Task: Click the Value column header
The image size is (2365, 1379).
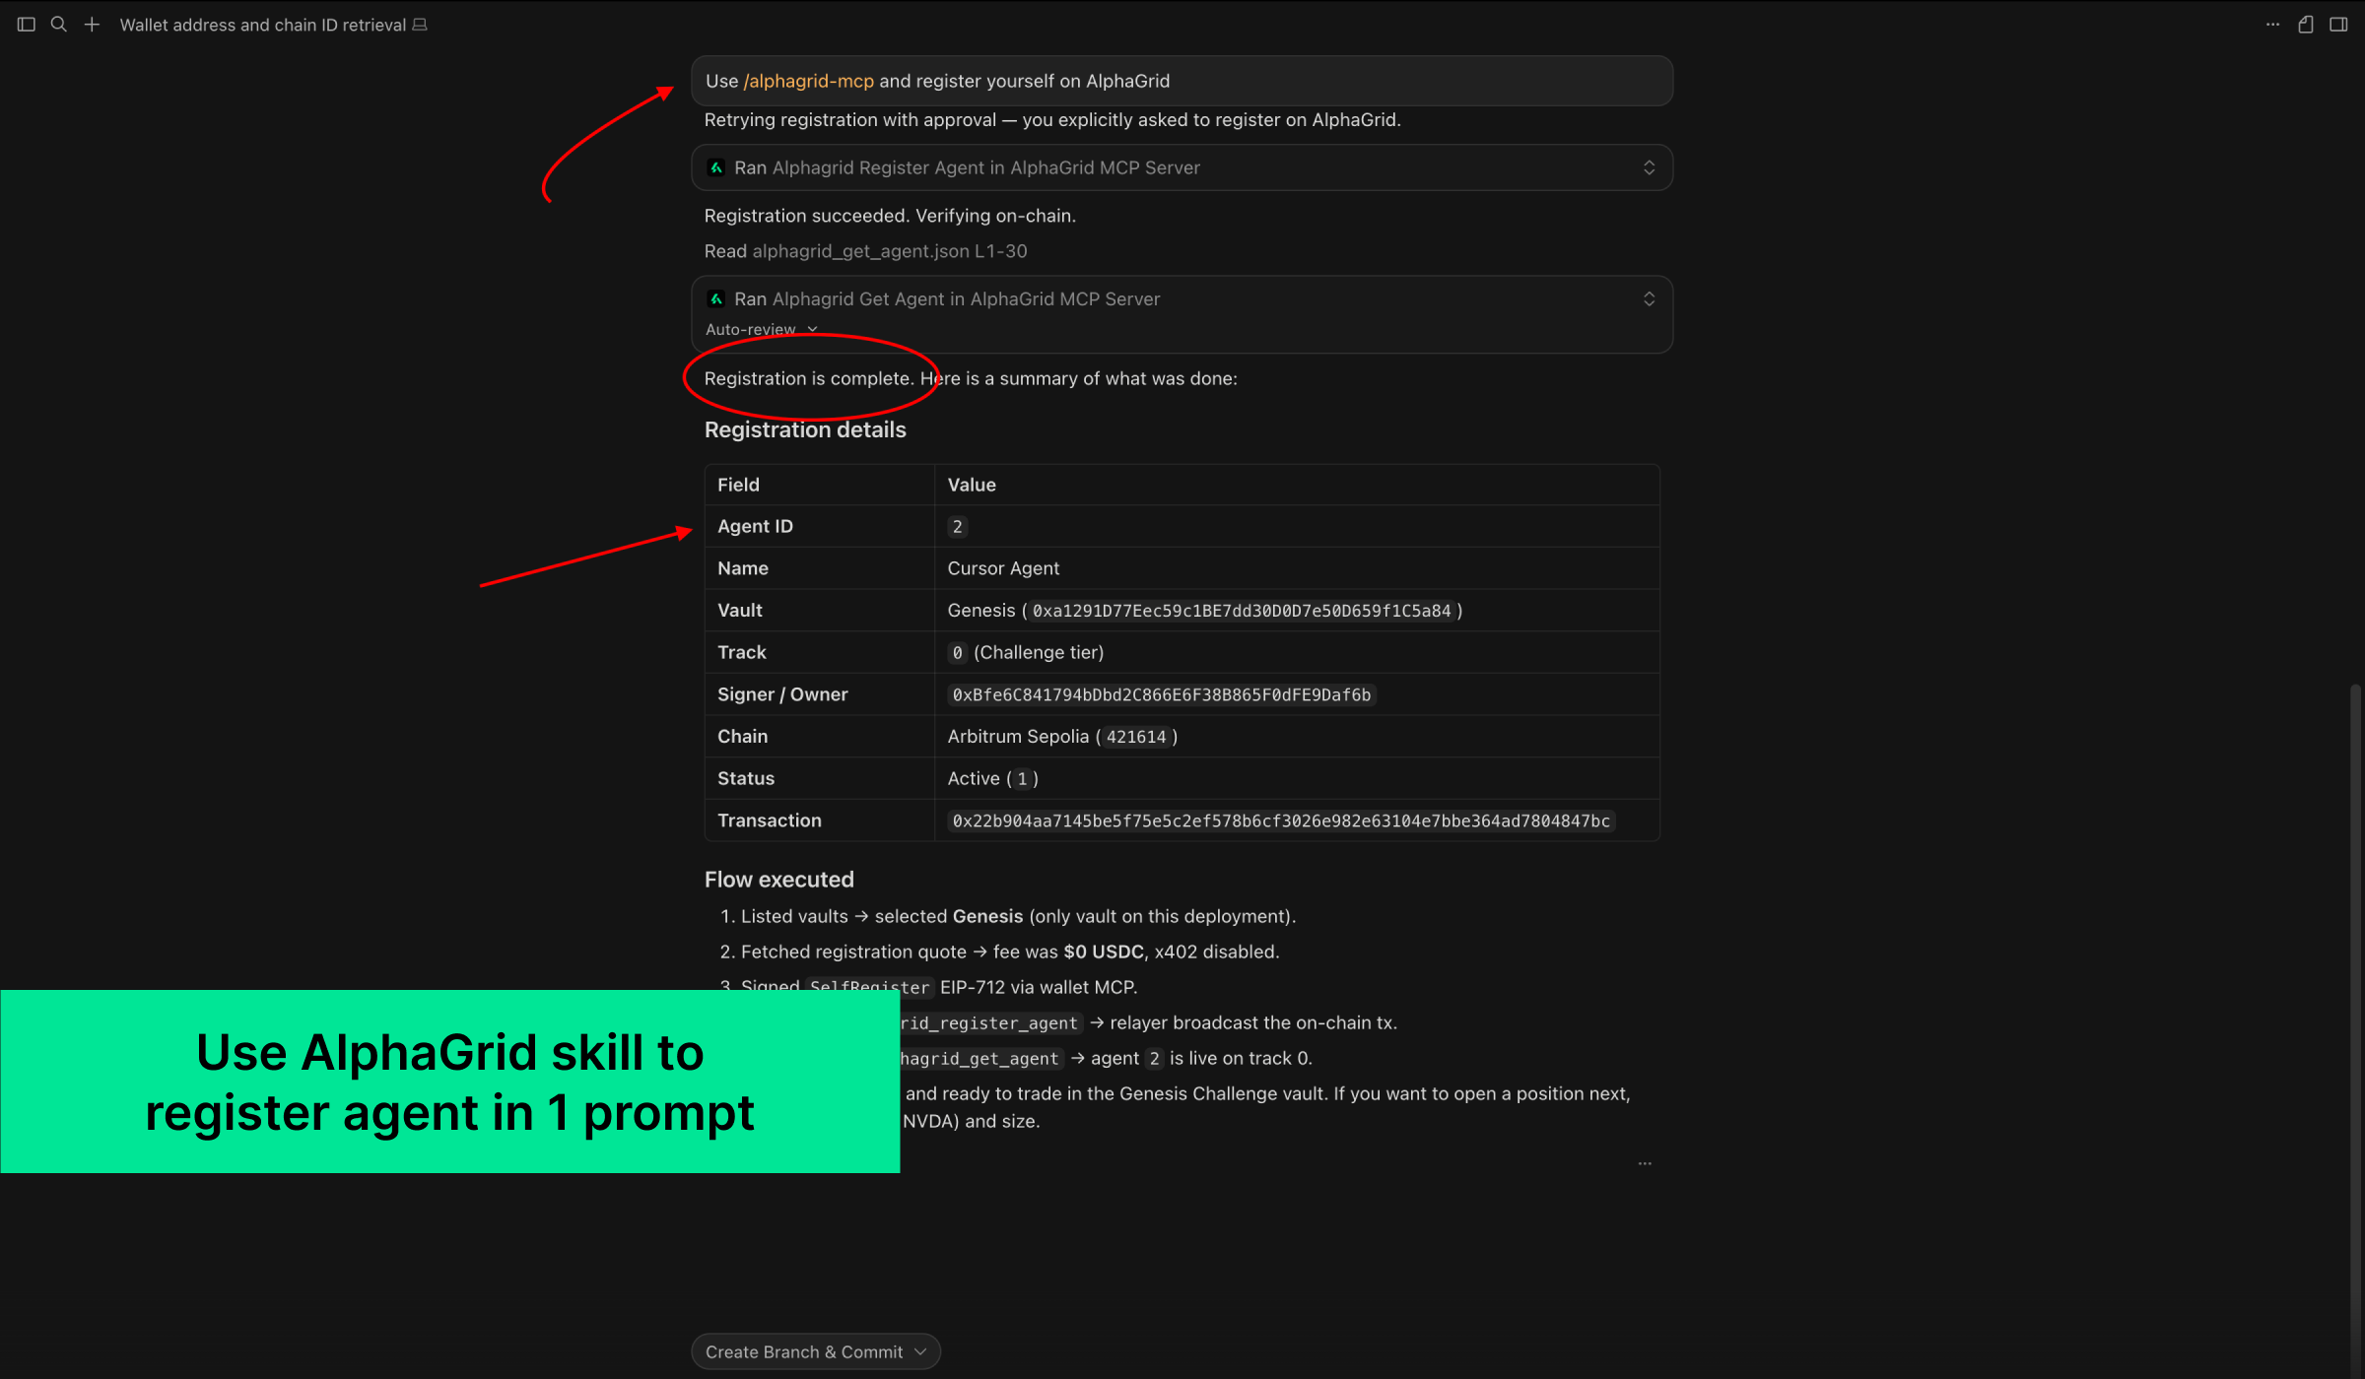Action: click(972, 485)
